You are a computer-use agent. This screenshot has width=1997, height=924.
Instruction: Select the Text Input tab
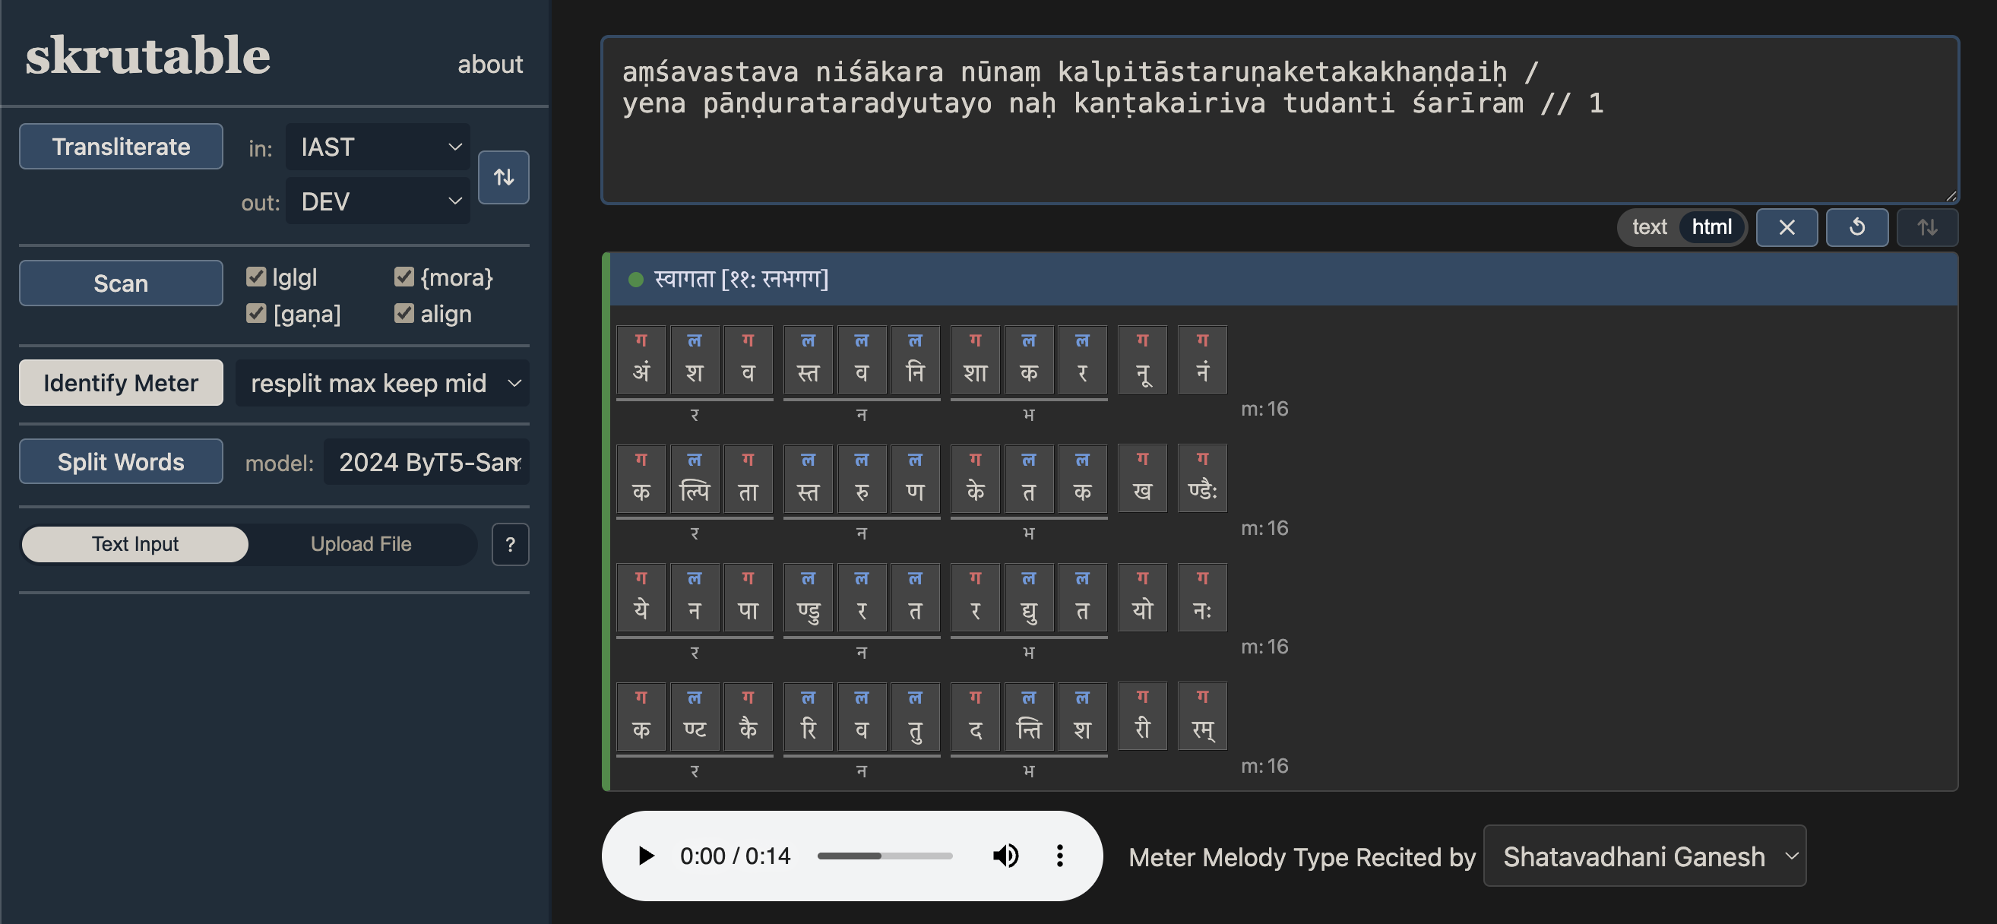(x=135, y=544)
